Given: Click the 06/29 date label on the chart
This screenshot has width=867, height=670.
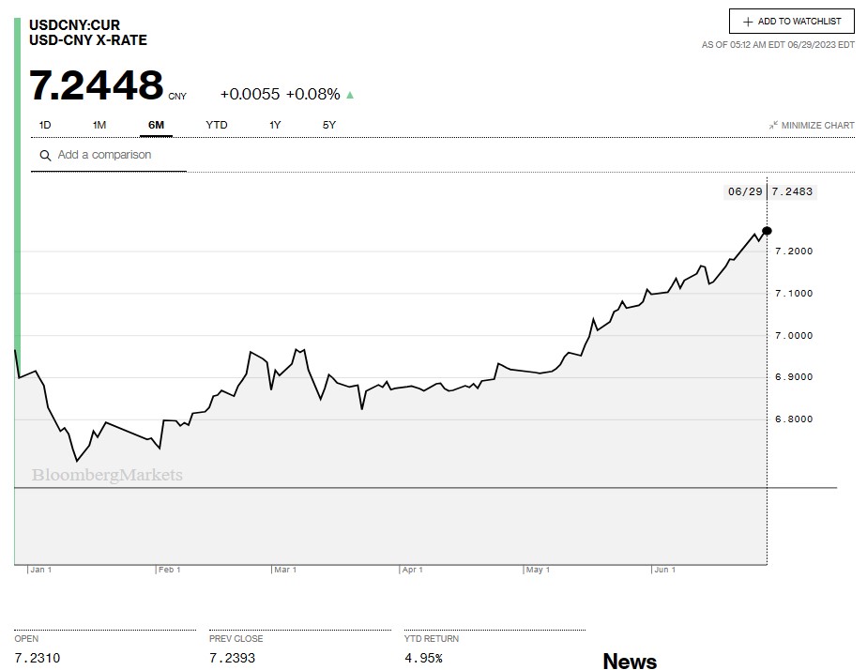Looking at the screenshot, I should coord(744,191).
